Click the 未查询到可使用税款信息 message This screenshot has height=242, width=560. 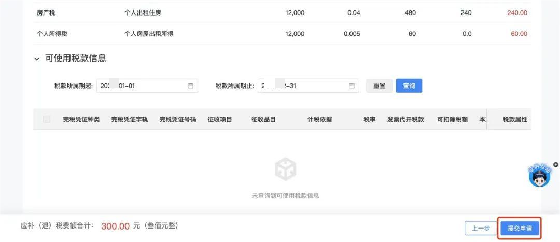tap(285, 195)
